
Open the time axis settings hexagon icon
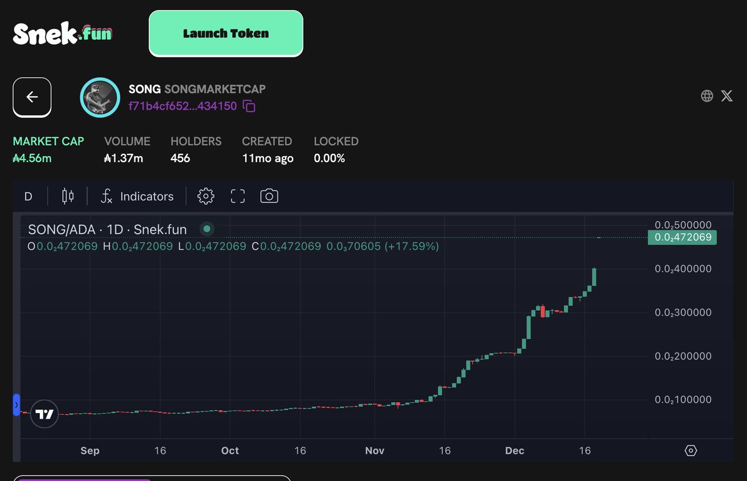pos(690,450)
